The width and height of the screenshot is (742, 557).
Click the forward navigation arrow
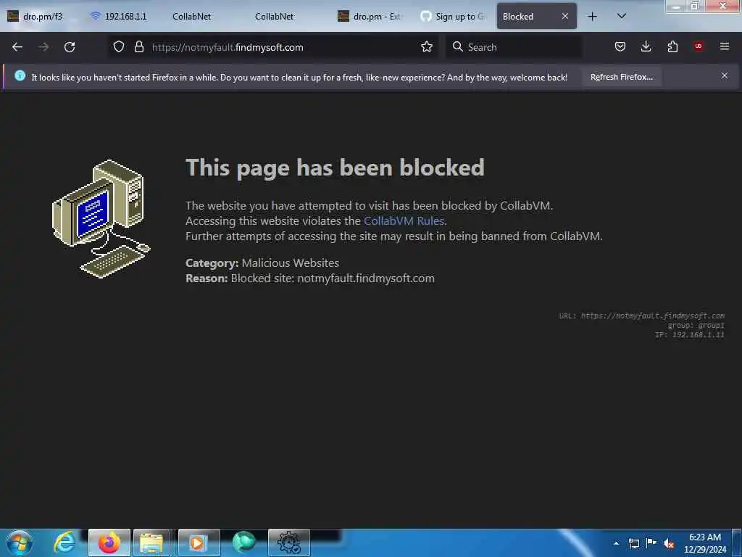tap(43, 47)
